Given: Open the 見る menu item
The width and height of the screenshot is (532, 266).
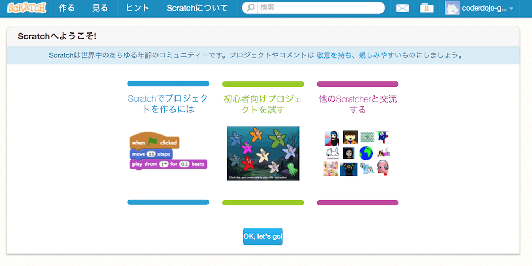Looking at the screenshot, I should coord(100,8).
